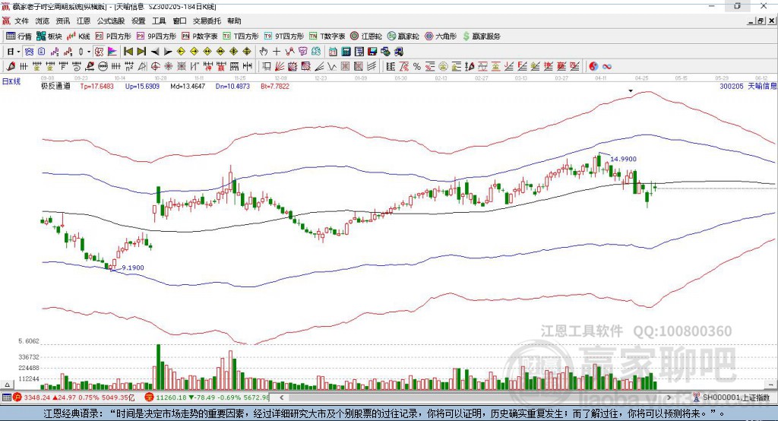The image size is (778, 421).
Task: Click the Tp=17.6483 indicator value
Action: pyautogui.click(x=96, y=87)
